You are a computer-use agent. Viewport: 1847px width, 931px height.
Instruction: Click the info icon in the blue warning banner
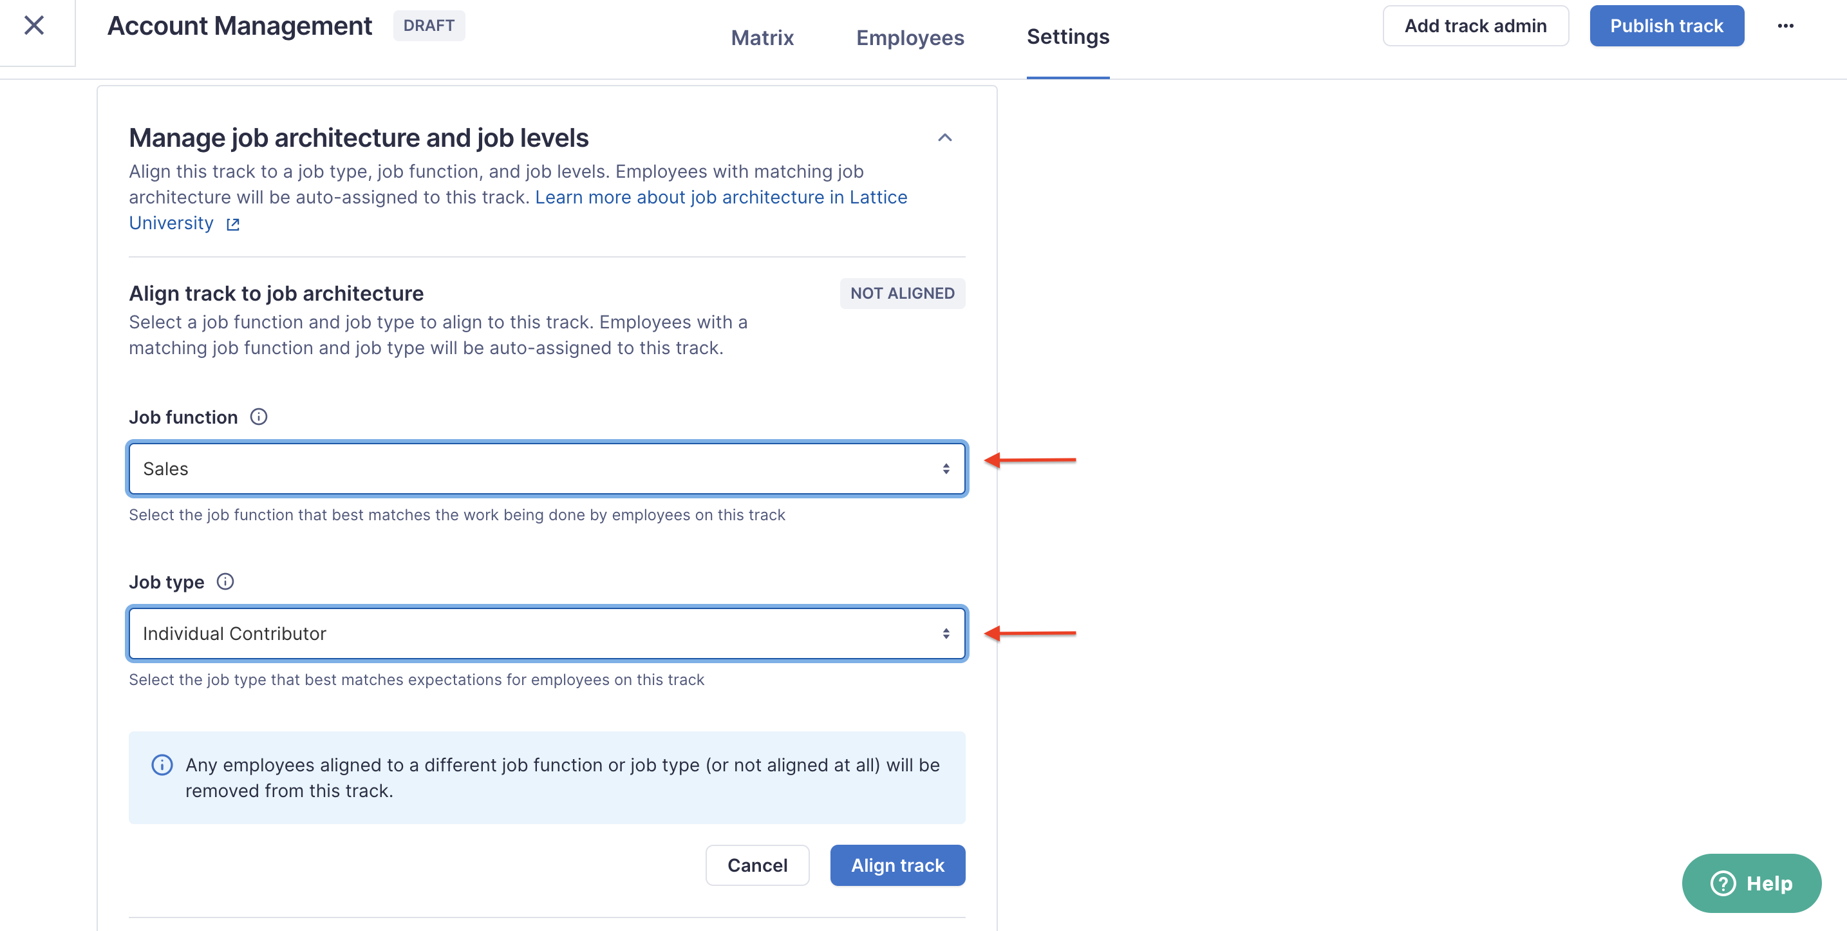click(x=162, y=766)
